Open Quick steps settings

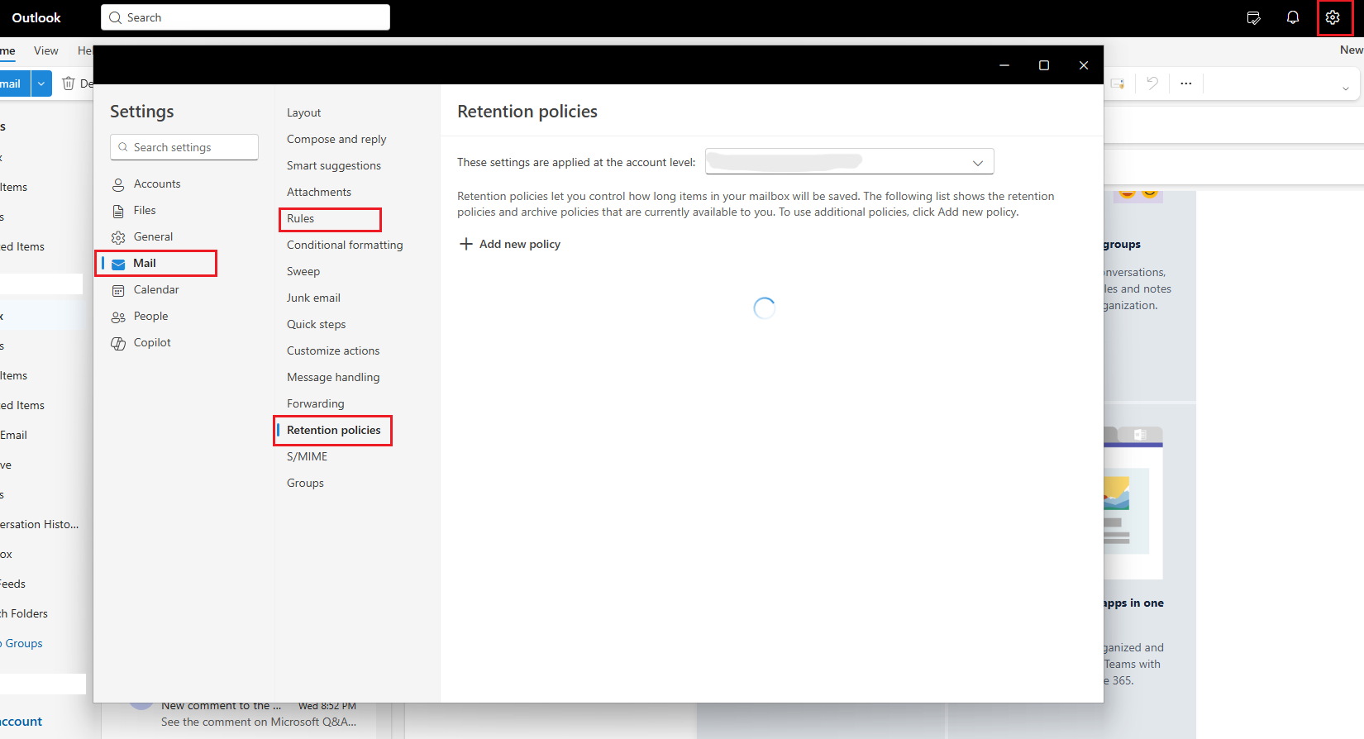pos(317,324)
